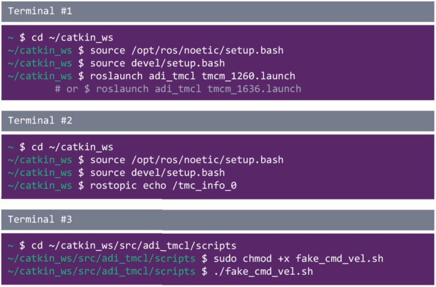
Task: Click the green '~/catkin_ws' prompt before rostopic
Action: [40, 186]
